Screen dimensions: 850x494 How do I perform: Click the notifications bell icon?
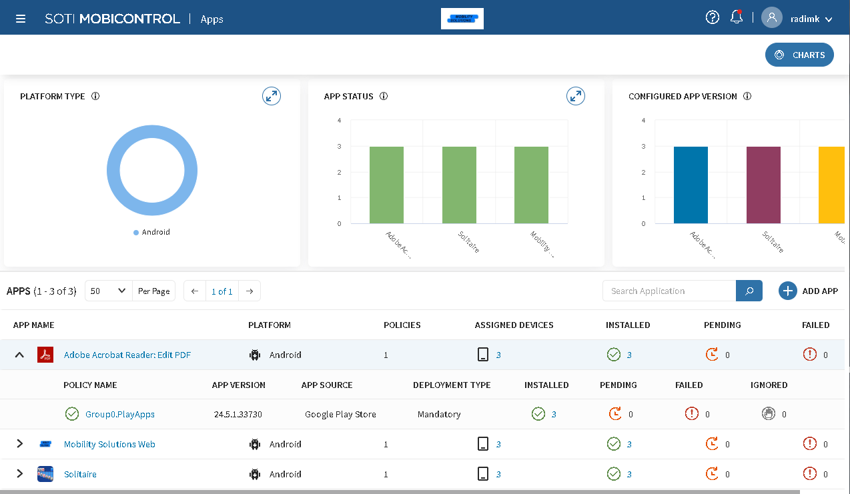737,18
